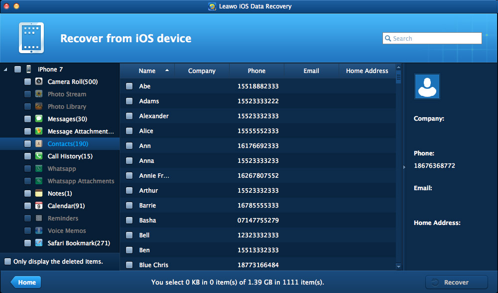Click the Notes icon in sidebar
The height and width of the screenshot is (293, 498).
pos(39,194)
